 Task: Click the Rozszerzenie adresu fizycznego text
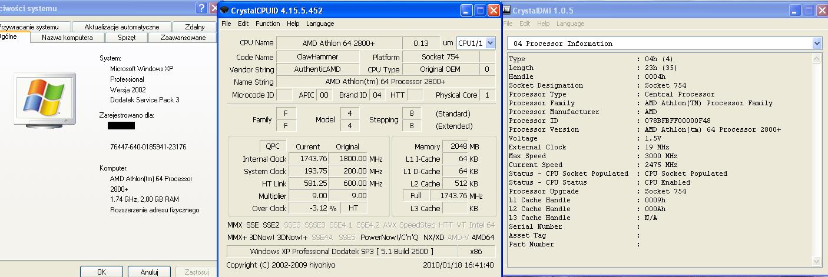coord(154,210)
